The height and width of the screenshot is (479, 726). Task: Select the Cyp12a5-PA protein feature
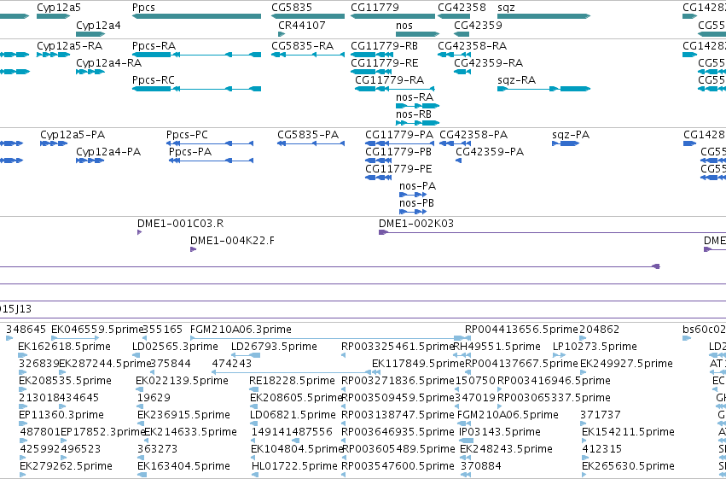coord(54,143)
